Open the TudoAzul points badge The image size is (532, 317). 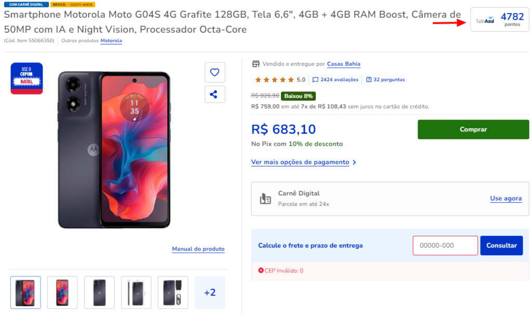coord(499,20)
